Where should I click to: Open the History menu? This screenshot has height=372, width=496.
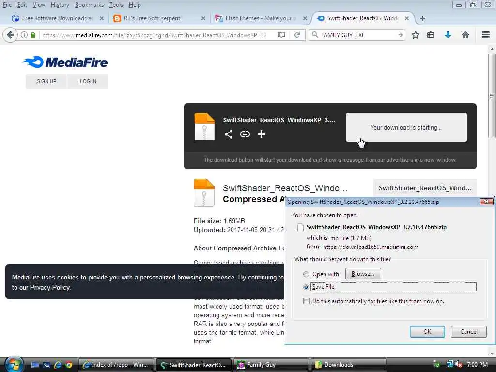click(x=60, y=5)
